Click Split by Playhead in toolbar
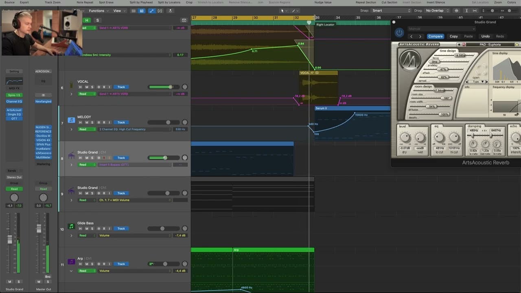This screenshot has width=521, height=293. click(141, 2)
